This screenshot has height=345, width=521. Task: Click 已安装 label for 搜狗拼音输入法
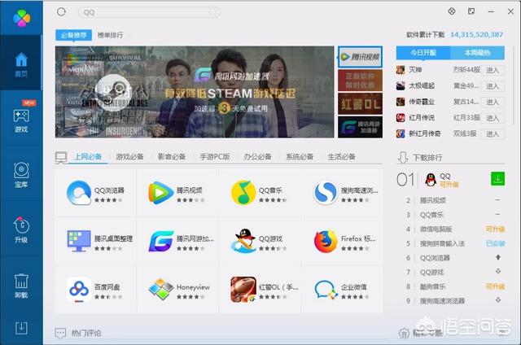click(x=496, y=243)
